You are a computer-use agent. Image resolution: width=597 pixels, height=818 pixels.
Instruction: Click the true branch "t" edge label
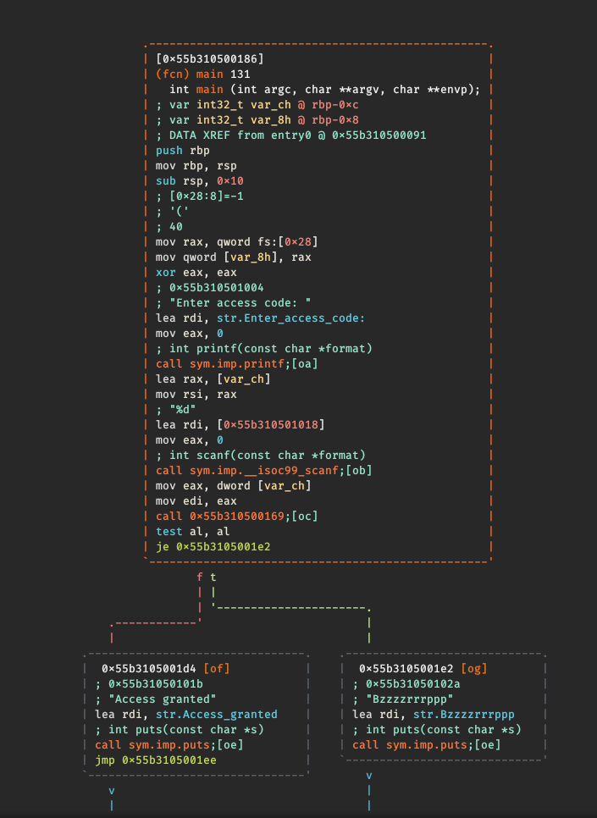[213, 577]
